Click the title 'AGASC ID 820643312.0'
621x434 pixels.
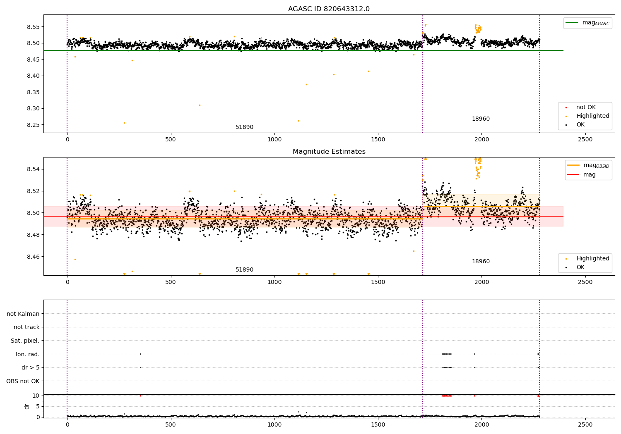click(329, 9)
